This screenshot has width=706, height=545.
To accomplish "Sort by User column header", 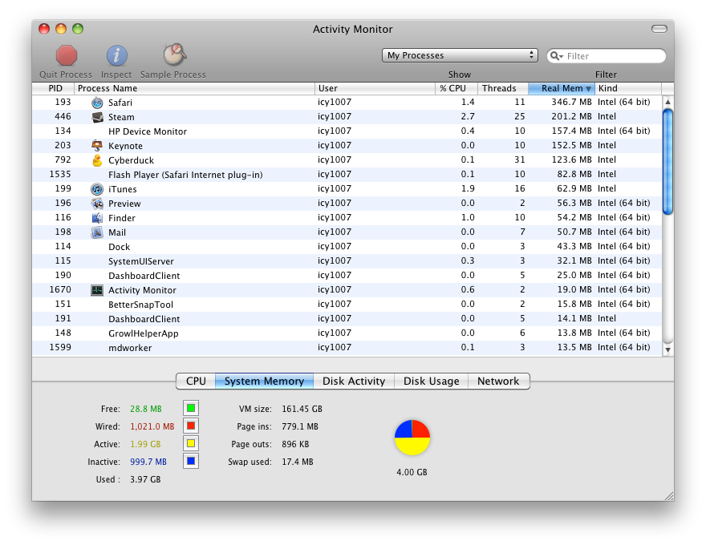I will (375, 88).
